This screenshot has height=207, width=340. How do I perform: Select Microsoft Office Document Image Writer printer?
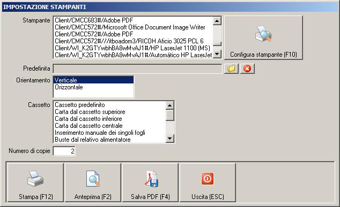pos(133,27)
